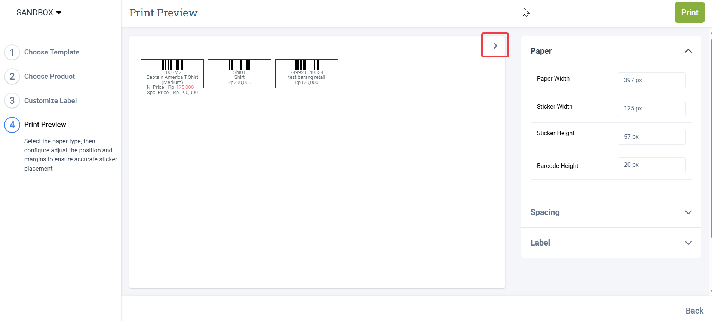Open the SANDBOX account dropdown
This screenshot has width=712, height=321.
[x=39, y=13]
